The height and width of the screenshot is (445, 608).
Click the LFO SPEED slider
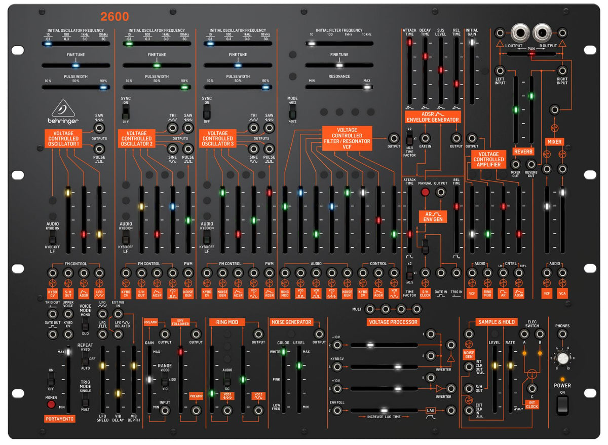[x=102, y=381]
